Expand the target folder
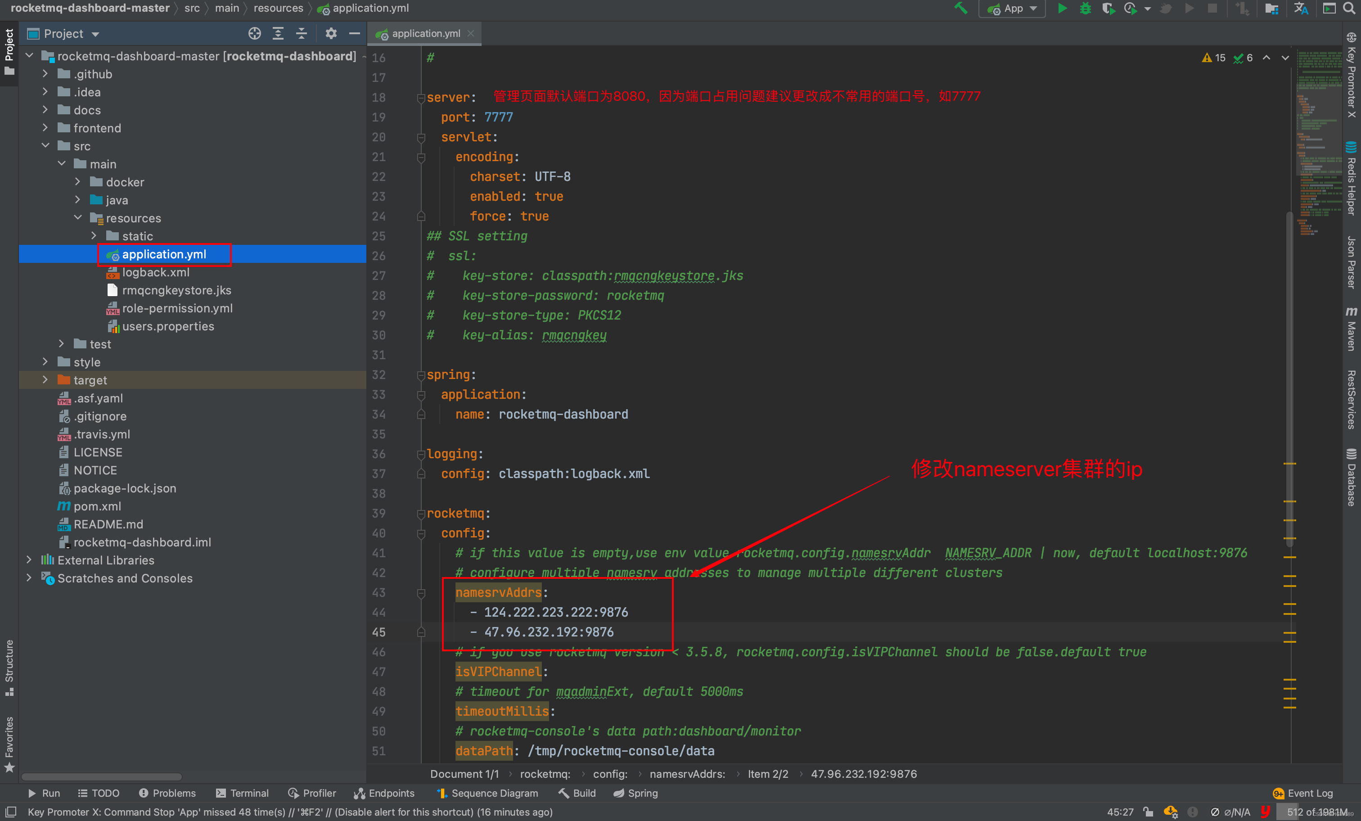 click(x=45, y=380)
